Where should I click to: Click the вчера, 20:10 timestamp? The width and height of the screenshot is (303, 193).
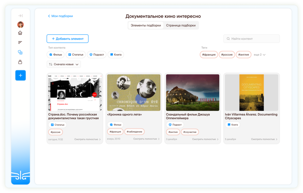[x=114, y=139]
